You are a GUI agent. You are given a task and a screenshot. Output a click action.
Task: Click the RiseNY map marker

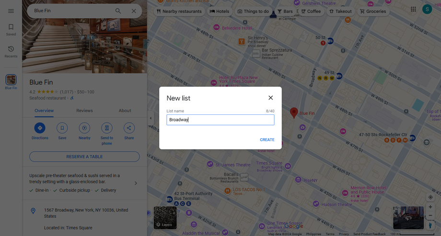pyautogui.click(x=299, y=180)
